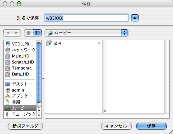Image resolution: width=173 pixels, height=134 pixels.
Task: Click the キャンセル button
Action: point(116,126)
